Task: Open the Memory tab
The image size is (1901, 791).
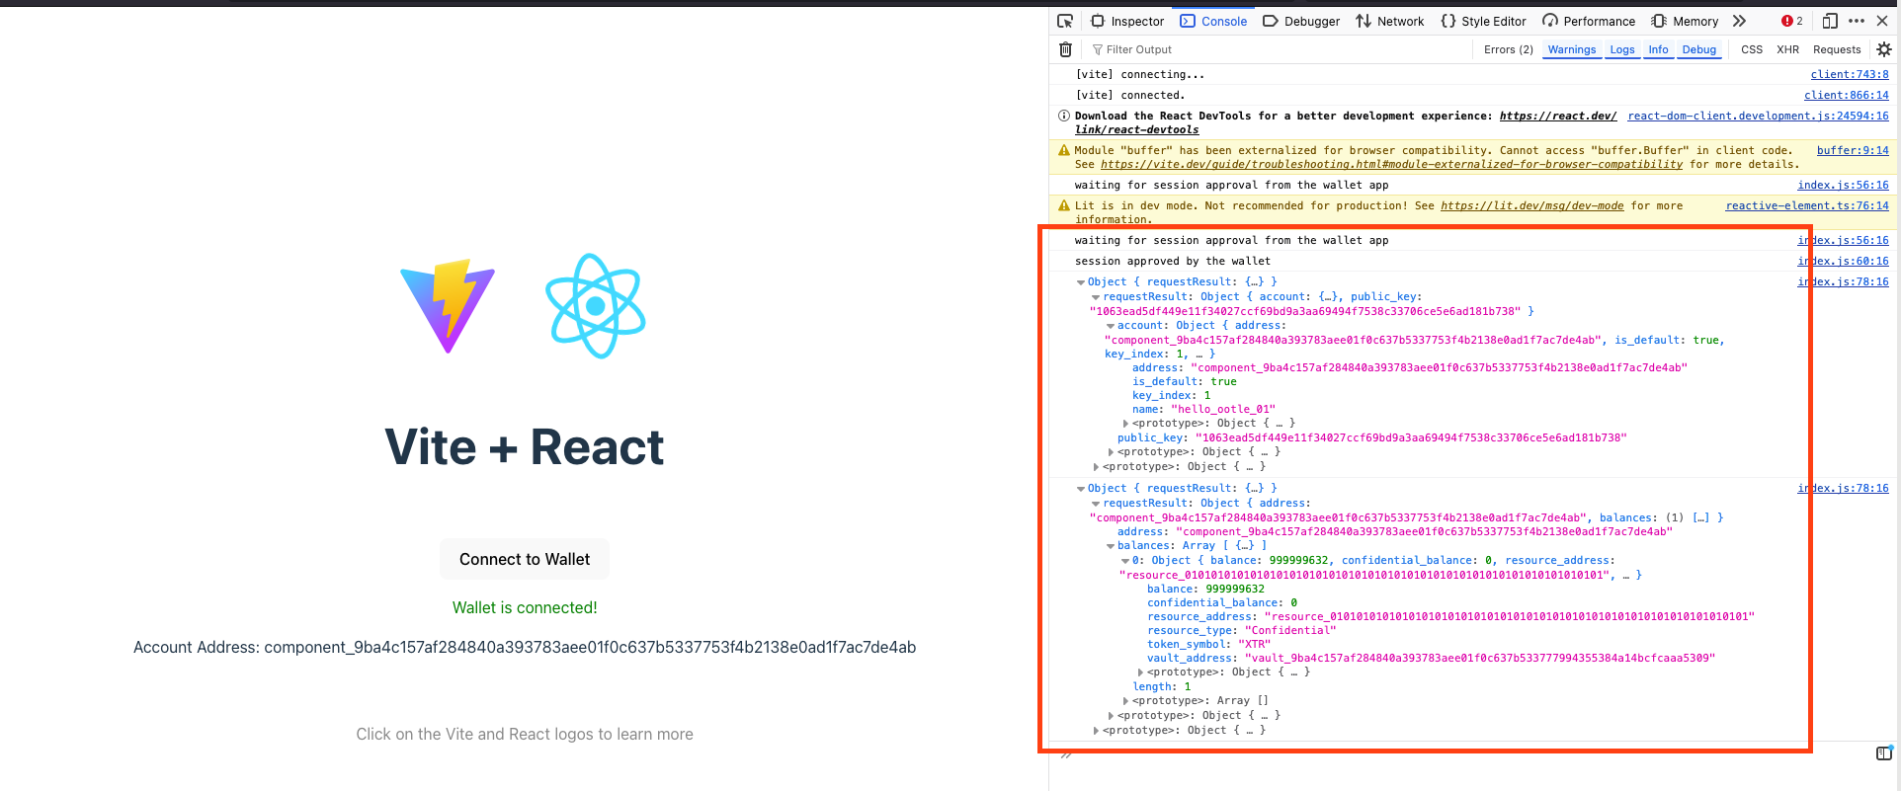Action: click(x=1686, y=21)
